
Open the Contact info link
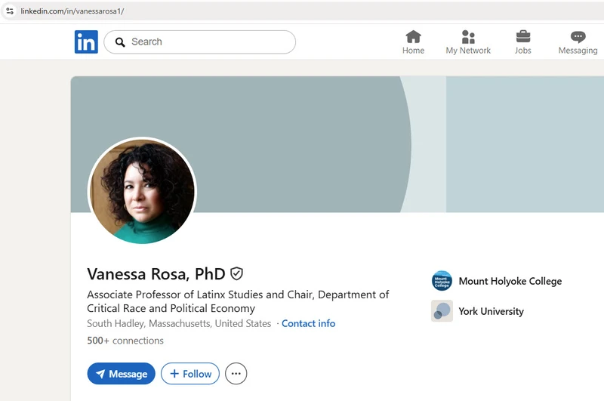[x=309, y=323]
